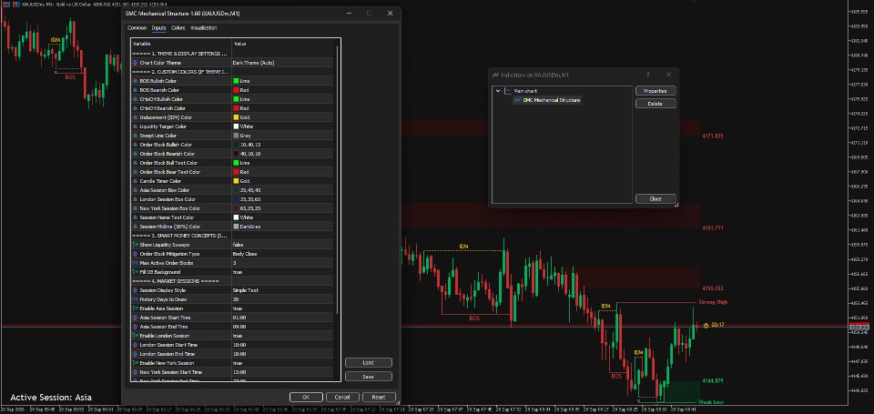Click the Reset button

click(x=379, y=398)
